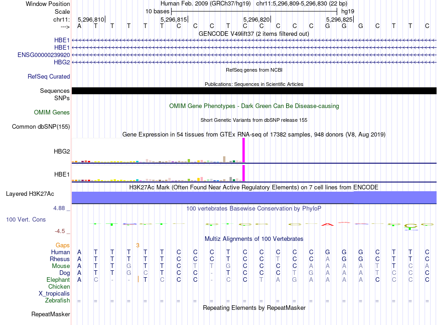
Task: Click the Zebrafish alignment row label
Action: click(57, 301)
